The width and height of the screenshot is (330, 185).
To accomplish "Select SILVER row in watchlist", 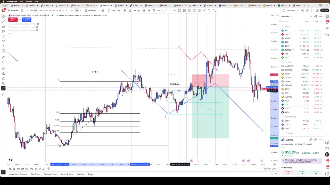I will (302, 81).
